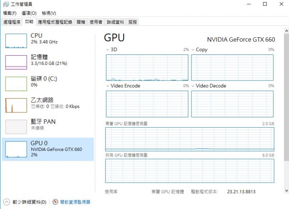
Task: Select the 乙太網路 Ethernet graph icon
Action: click(16, 105)
